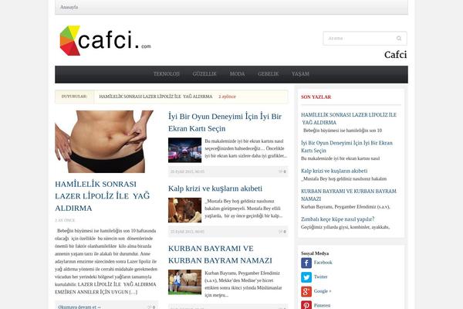Click the Google + text link
This screenshot has height=309, width=463.
pyautogui.click(x=323, y=291)
